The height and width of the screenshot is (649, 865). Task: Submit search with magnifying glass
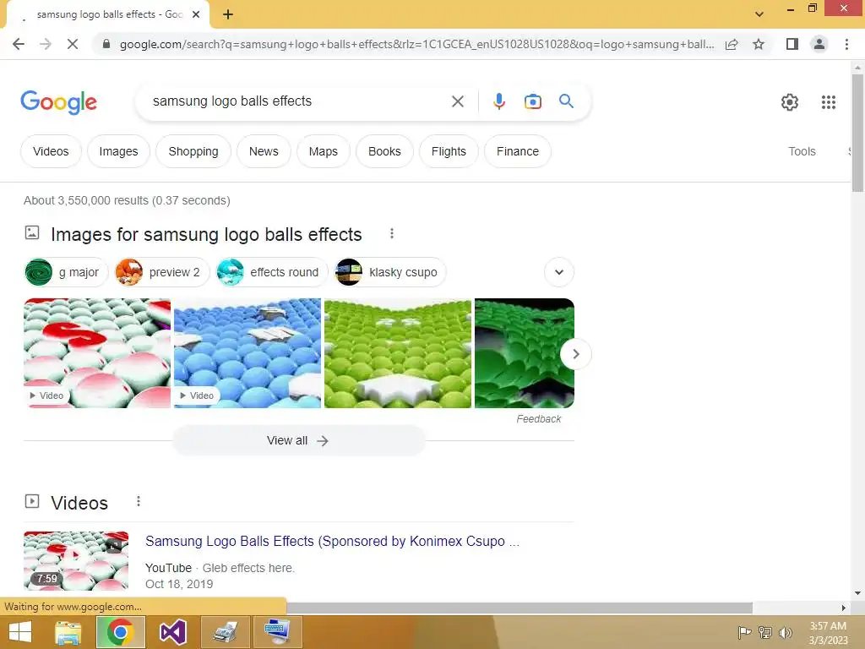[566, 101]
